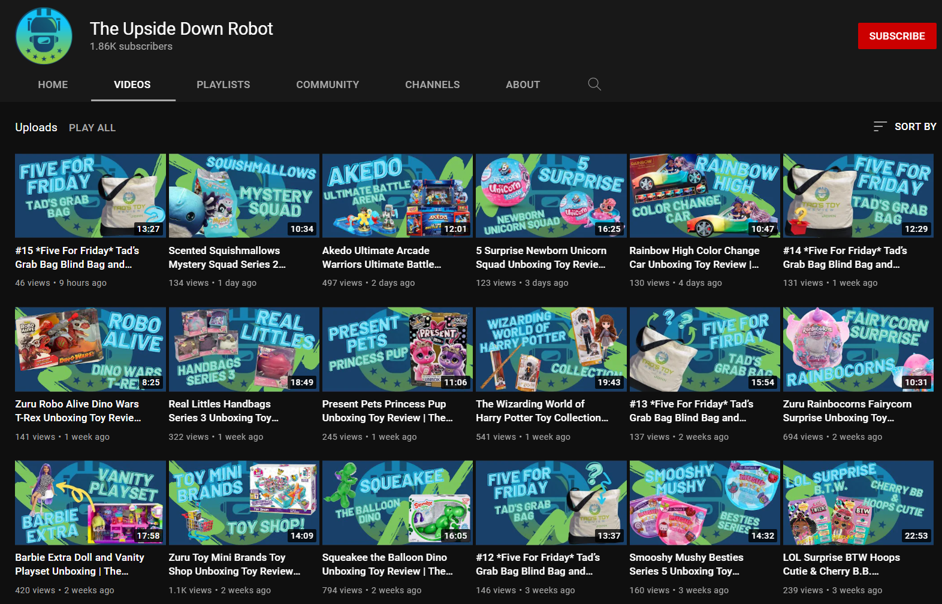Open Real Littles Handbags Series 3 thumbnail
The width and height of the screenshot is (942, 604).
point(244,349)
